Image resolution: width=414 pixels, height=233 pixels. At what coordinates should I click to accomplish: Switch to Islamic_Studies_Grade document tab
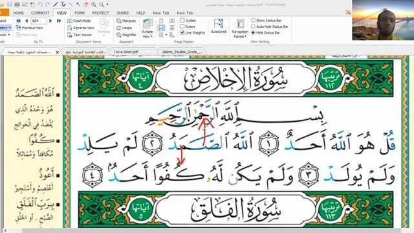(182, 52)
